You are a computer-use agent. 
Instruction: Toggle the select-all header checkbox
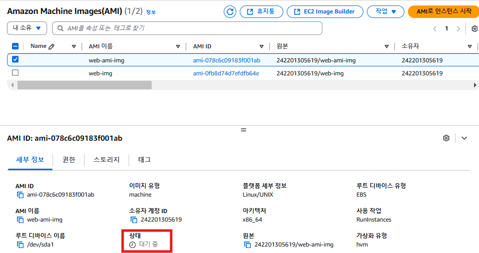16,46
